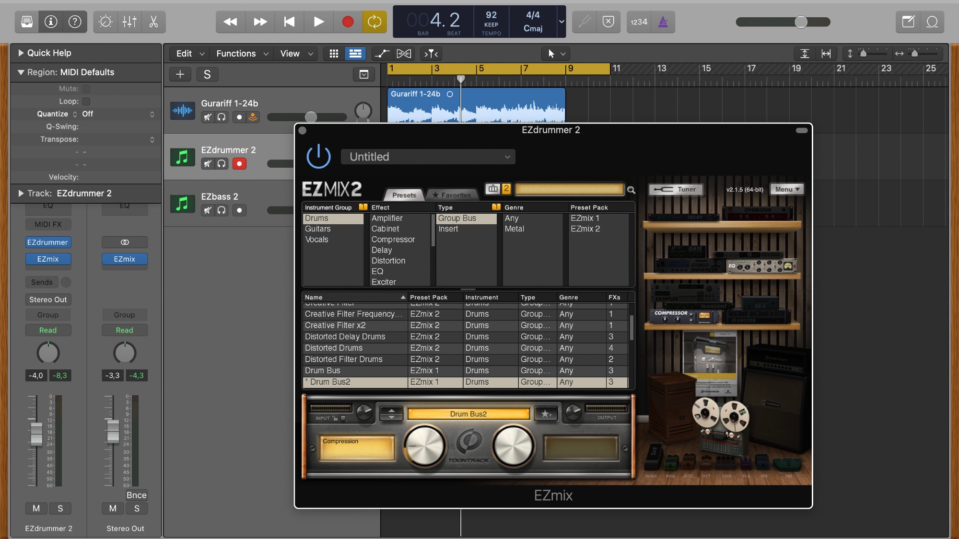
Task: Toggle the EZmix plugin power button
Action: click(x=318, y=157)
